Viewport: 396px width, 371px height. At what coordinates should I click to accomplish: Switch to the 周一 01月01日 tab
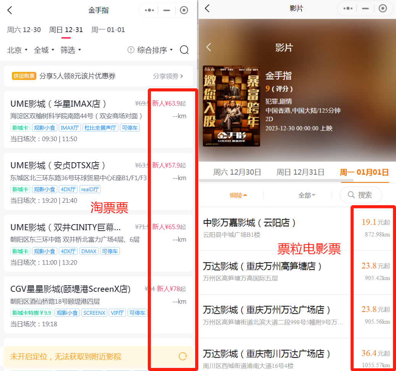(364, 172)
